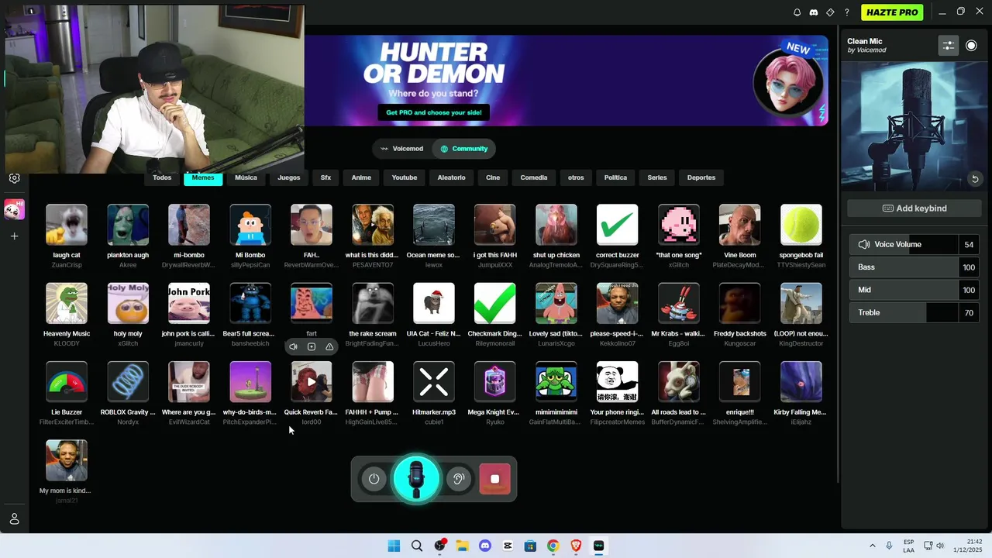Select the Música category tab
992x558 pixels.
click(x=246, y=177)
